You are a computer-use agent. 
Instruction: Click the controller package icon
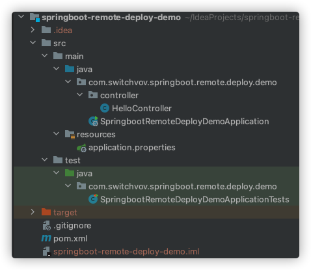tap(93, 95)
